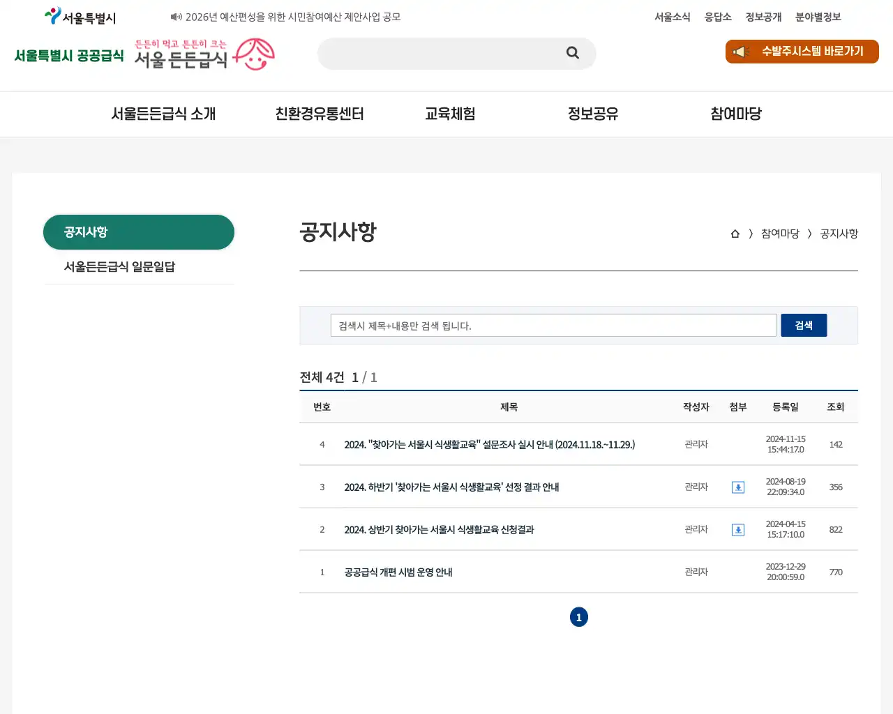This screenshot has width=893, height=714.
Task: Open the notice 공공급식 개편 시범 운영 안내
Action: [398, 572]
